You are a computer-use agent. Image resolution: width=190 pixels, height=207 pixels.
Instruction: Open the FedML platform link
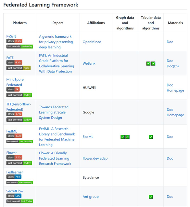[x=12, y=131]
